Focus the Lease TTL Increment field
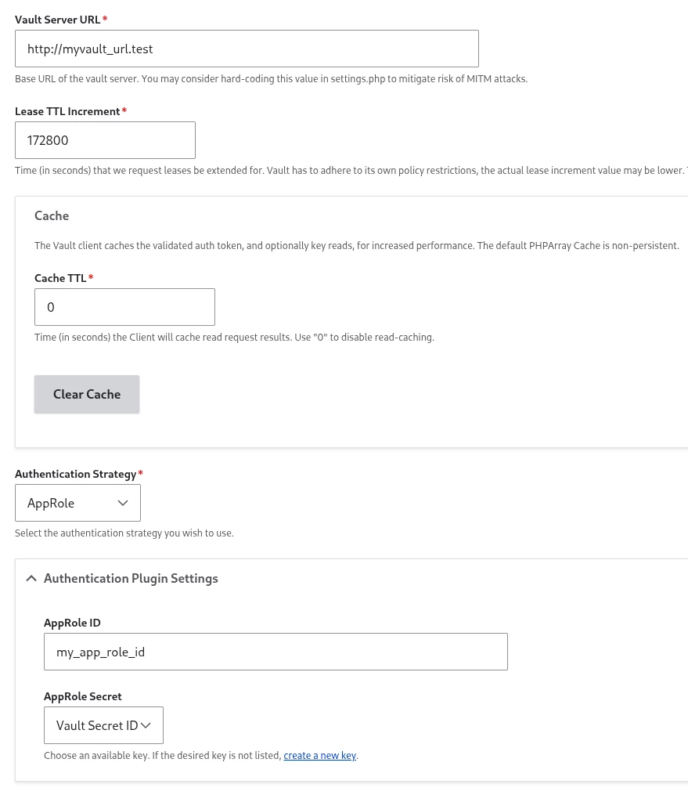This screenshot has width=688, height=795. (105, 140)
